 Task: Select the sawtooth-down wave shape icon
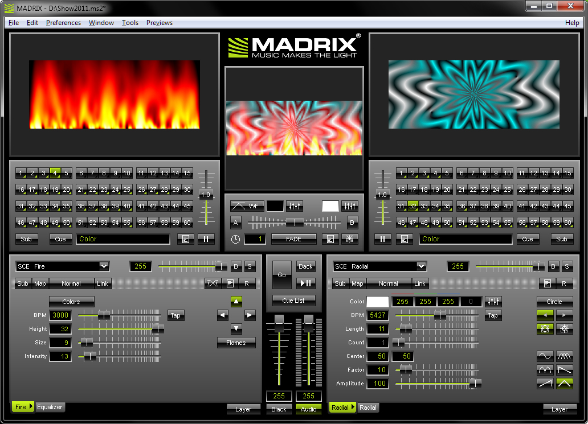565,370
